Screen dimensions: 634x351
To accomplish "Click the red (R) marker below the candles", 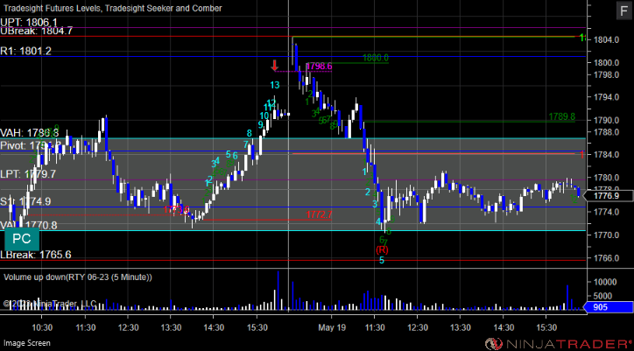I will (x=382, y=250).
